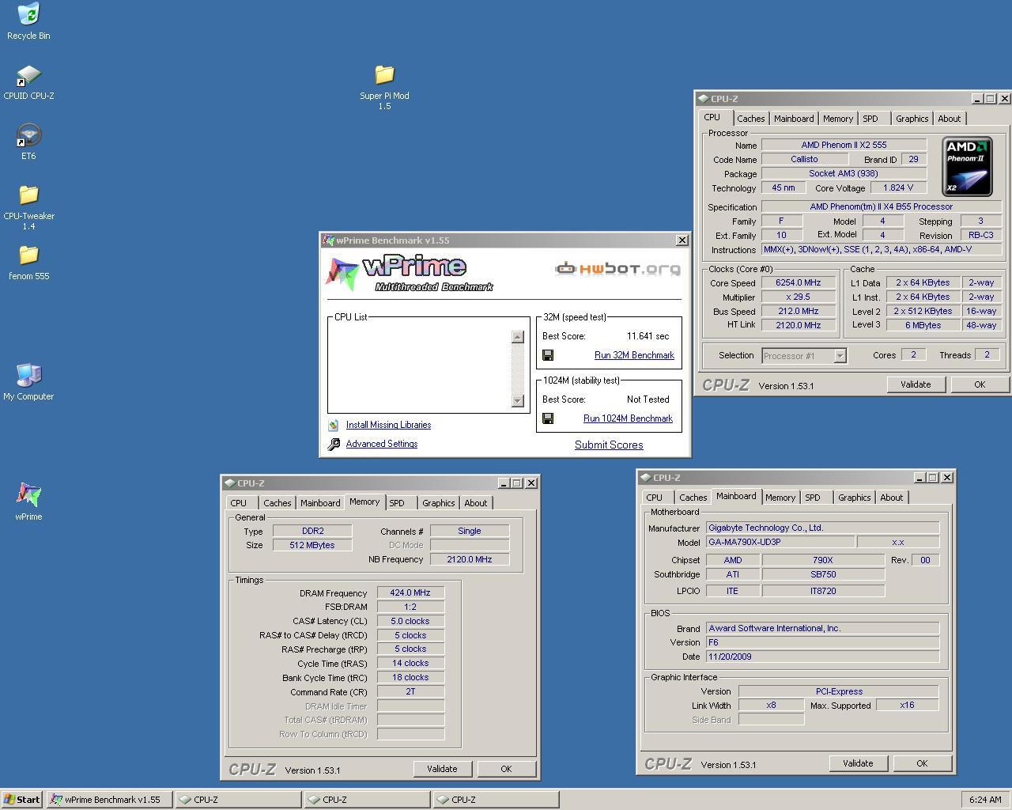Click the AMD Phenom II X2 555 name field
Viewport: 1012px width, 810px height.
(844, 145)
